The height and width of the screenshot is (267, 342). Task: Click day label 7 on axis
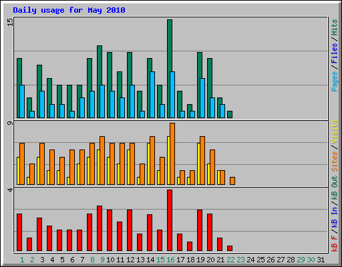[82, 260]
